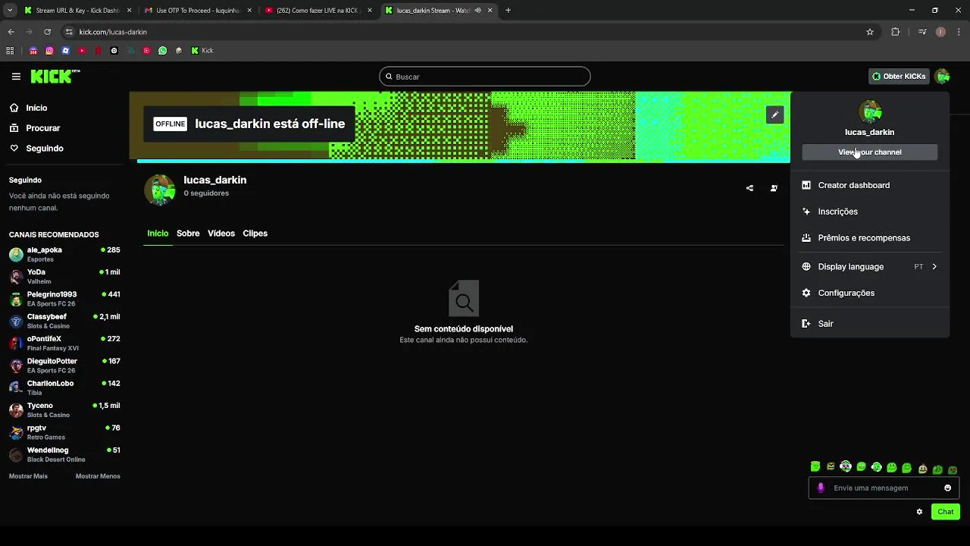
Task: Click the Instagram bookmark icon
Action: [49, 51]
